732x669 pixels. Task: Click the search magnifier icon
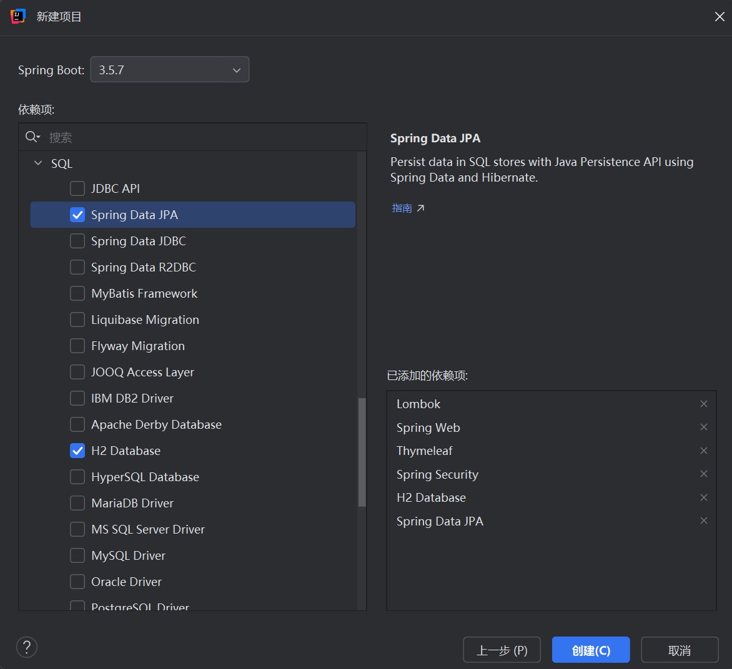30,137
